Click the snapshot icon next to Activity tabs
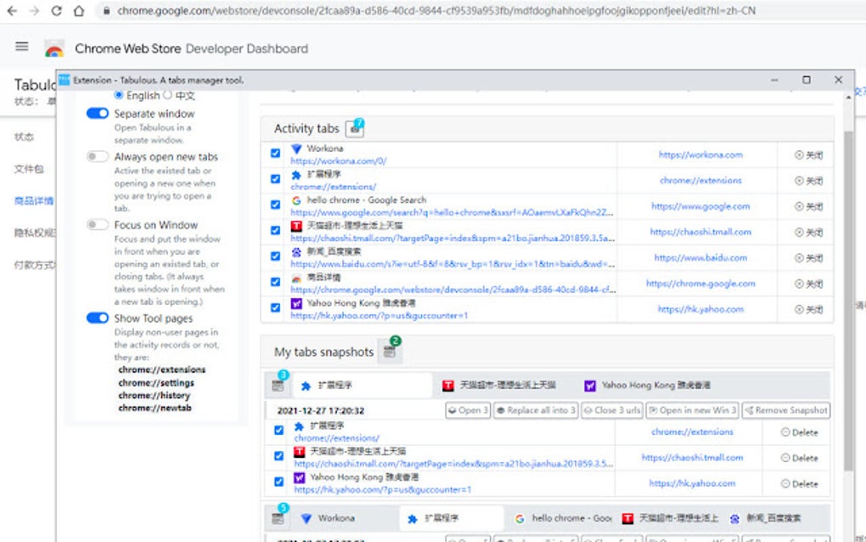This screenshot has width=866, height=542. [x=353, y=127]
